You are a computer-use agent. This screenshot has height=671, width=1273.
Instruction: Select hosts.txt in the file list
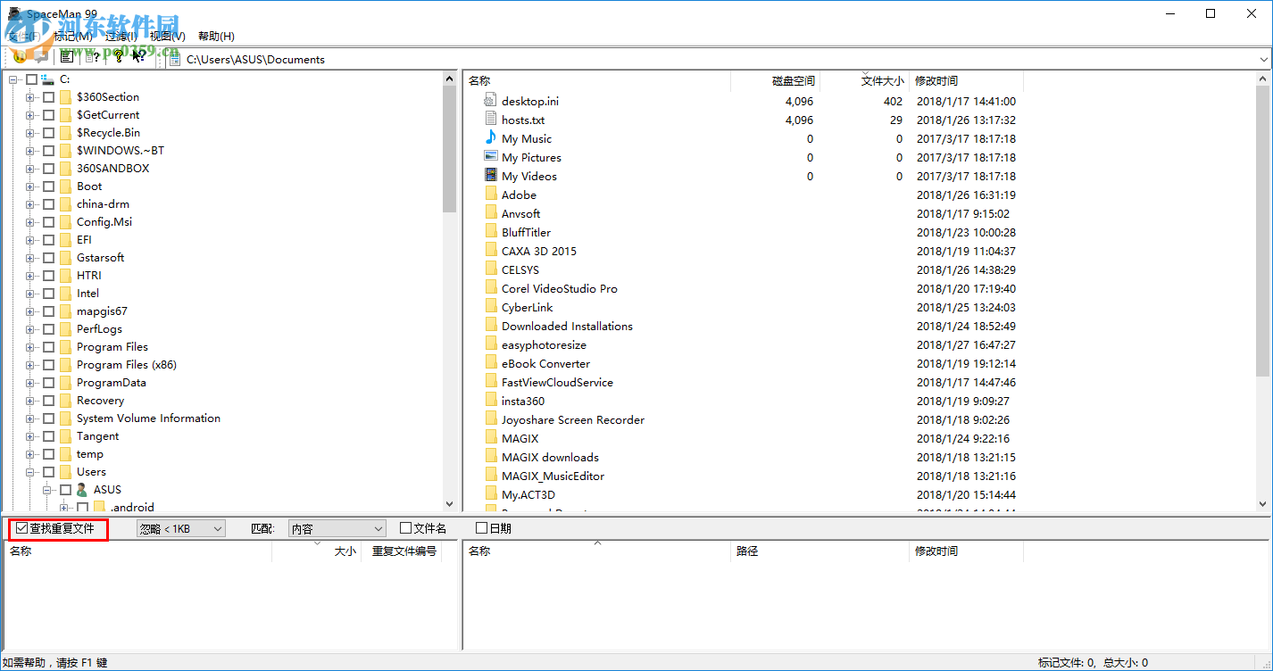click(x=522, y=120)
